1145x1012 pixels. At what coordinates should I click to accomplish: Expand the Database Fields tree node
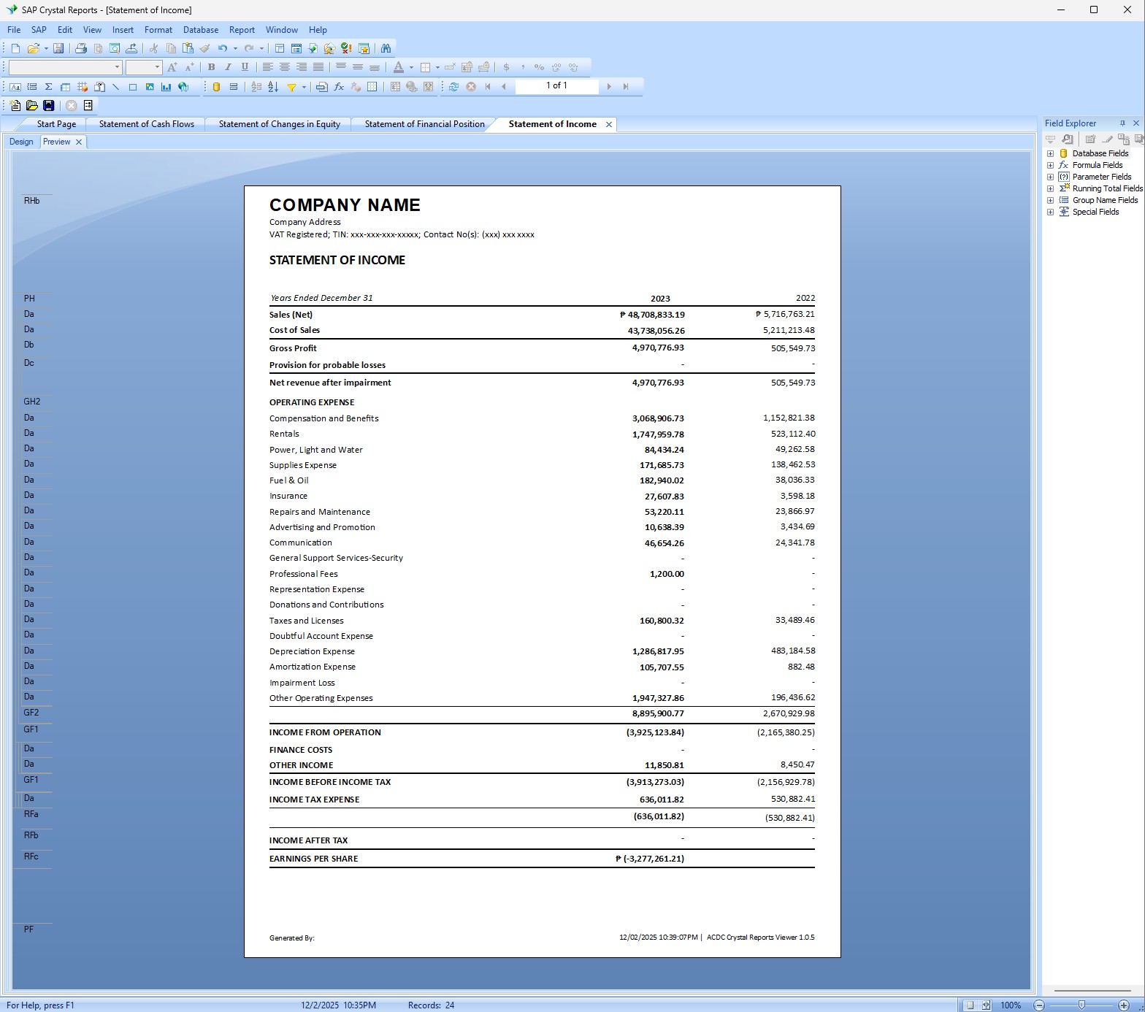click(x=1050, y=153)
